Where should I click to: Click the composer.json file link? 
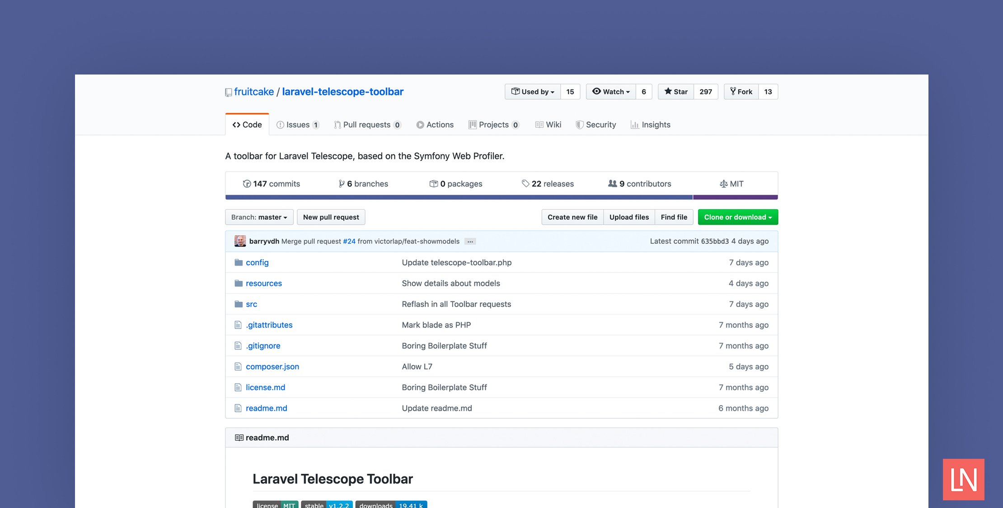(x=272, y=366)
